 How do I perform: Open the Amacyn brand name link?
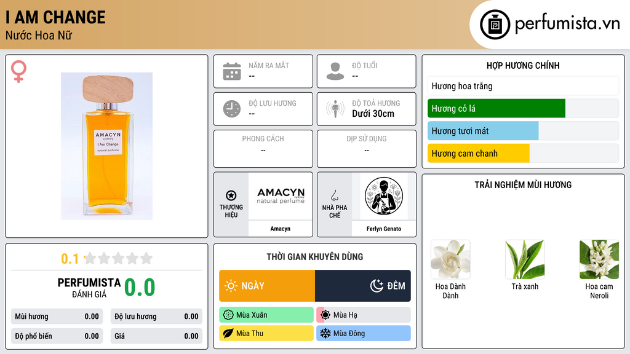point(280,229)
